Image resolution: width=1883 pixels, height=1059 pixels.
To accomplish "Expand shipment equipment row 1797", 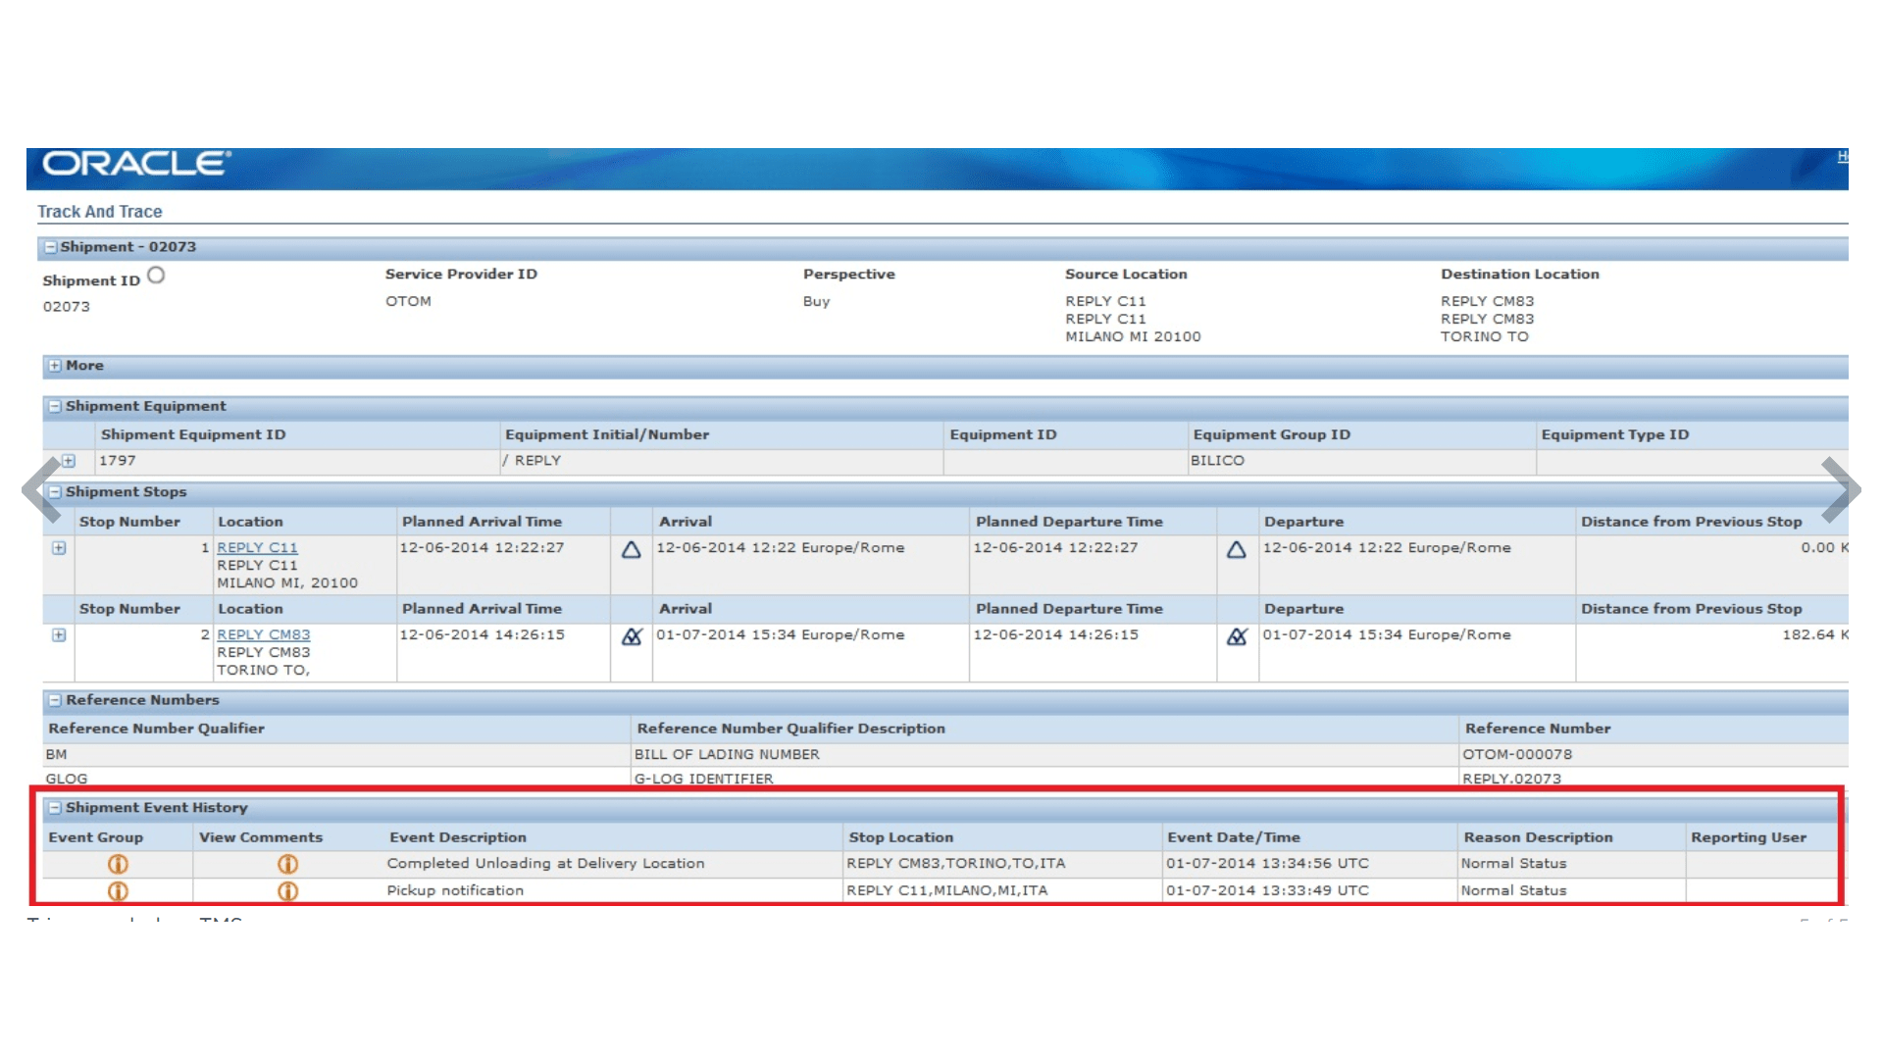I will pyautogui.click(x=69, y=461).
